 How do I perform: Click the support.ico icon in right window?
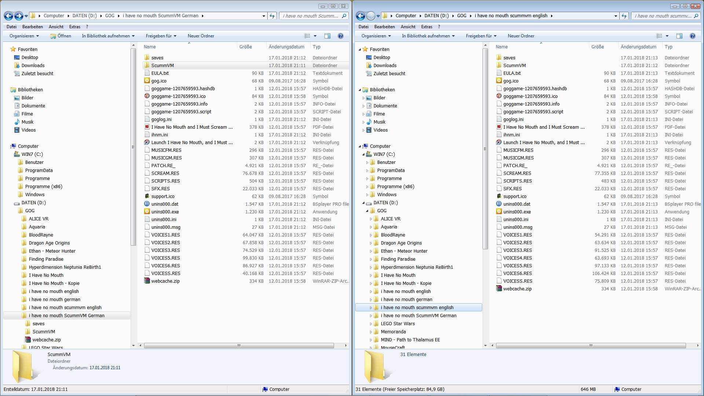(x=499, y=196)
